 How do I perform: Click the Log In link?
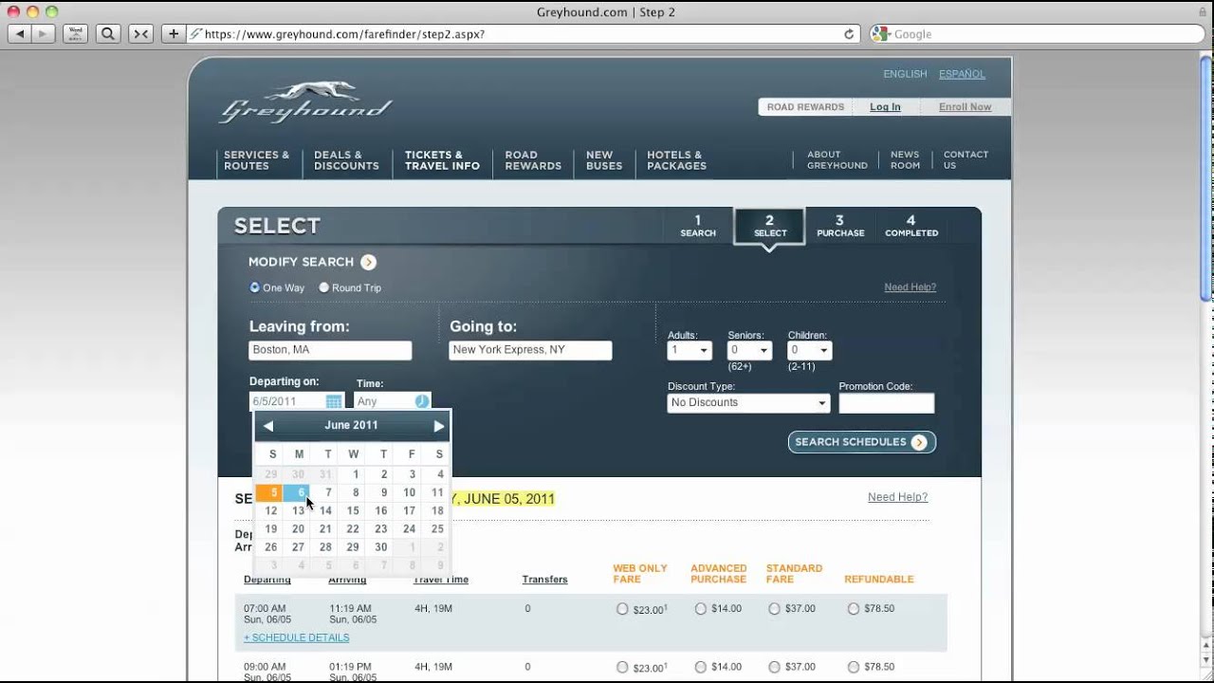885,107
